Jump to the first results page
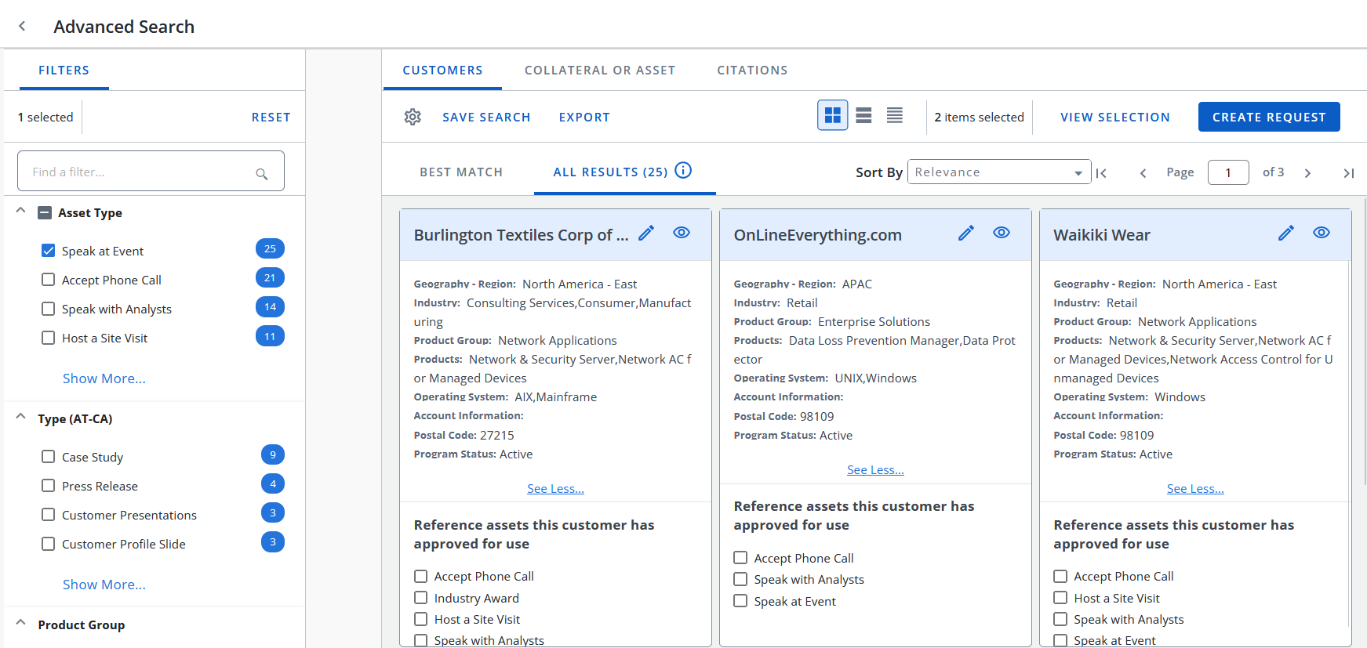 pyautogui.click(x=1101, y=173)
